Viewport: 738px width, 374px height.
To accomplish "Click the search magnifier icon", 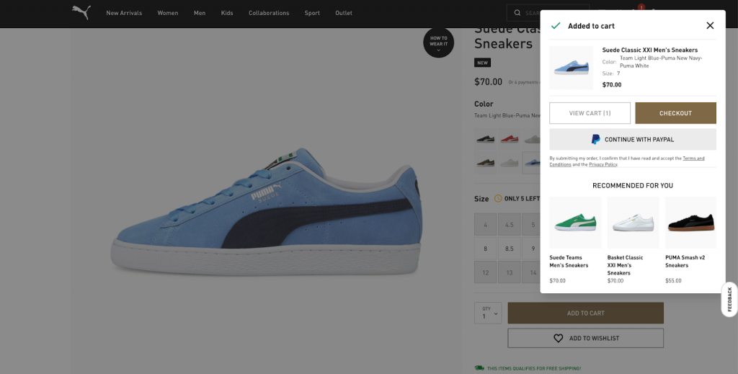I will [517, 13].
